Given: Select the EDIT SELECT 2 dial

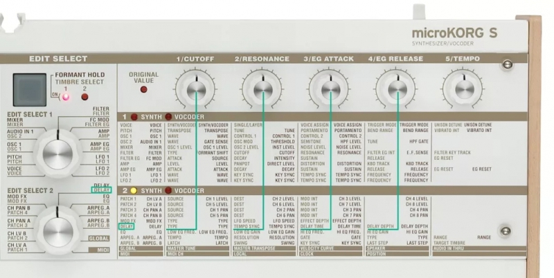Looking at the screenshot, I should click(58, 232).
